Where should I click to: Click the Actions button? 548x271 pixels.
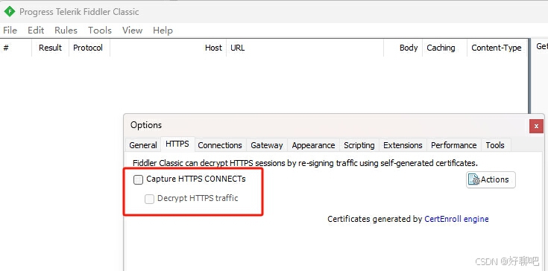tap(491, 179)
